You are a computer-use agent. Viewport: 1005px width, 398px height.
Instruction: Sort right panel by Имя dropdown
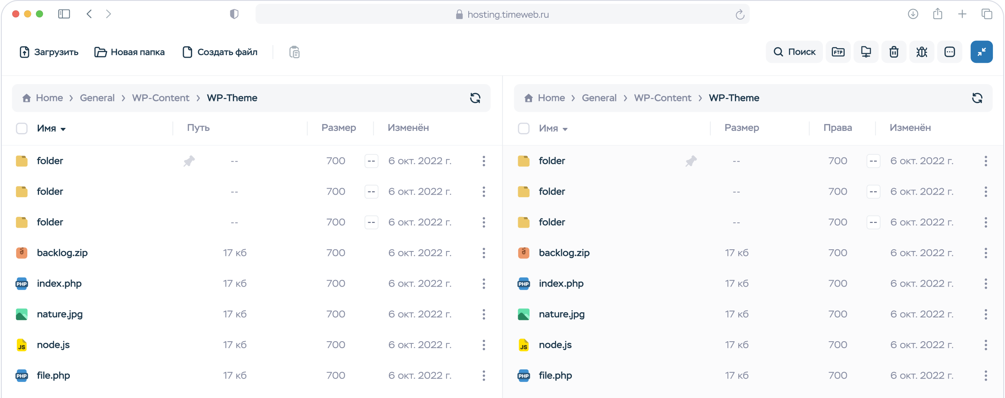[553, 128]
